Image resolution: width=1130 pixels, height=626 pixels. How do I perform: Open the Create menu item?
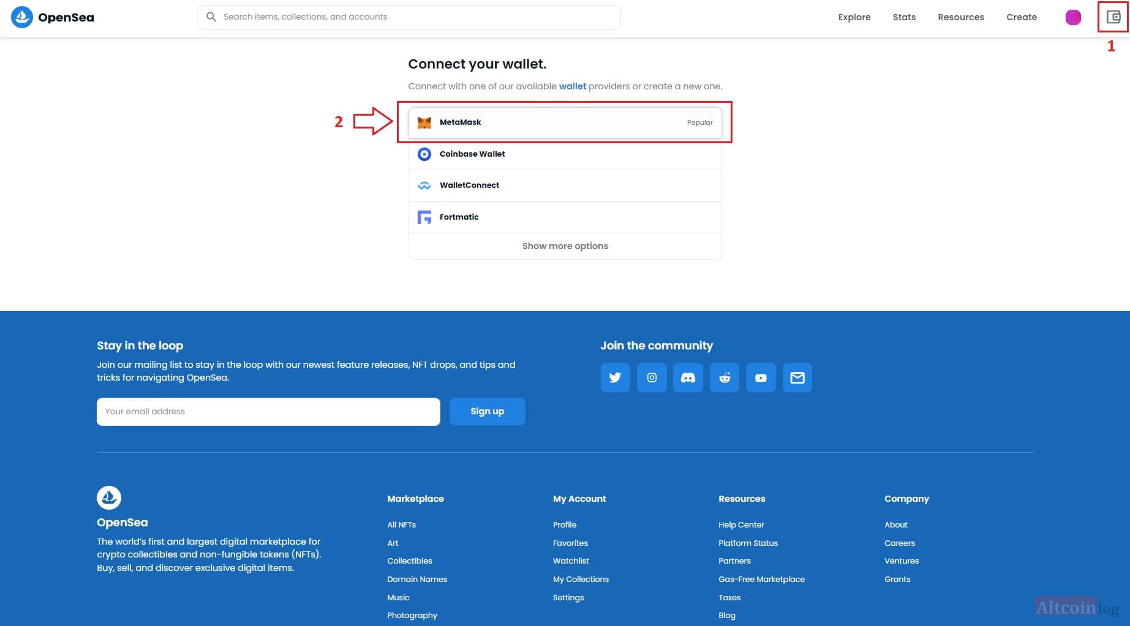pos(1022,17)
